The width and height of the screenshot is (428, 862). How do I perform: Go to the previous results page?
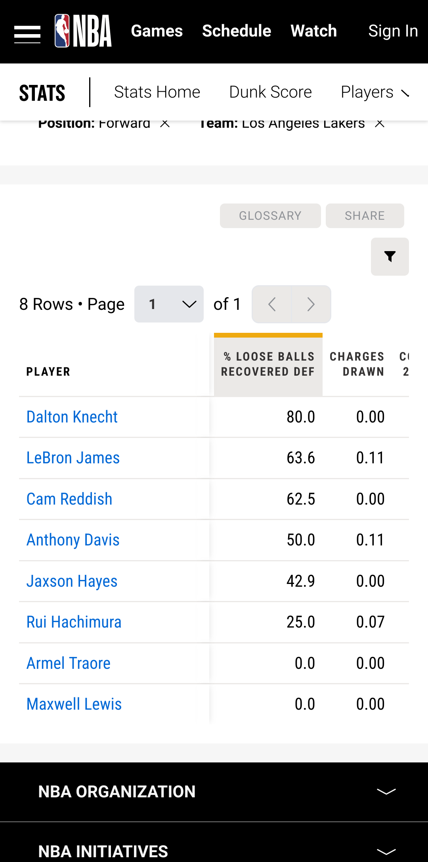(272, 304)
